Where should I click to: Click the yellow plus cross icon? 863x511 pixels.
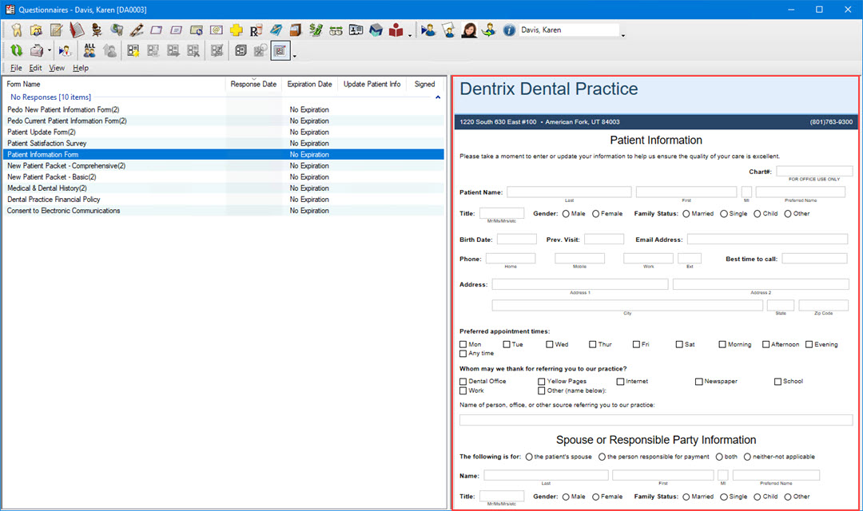236,30
